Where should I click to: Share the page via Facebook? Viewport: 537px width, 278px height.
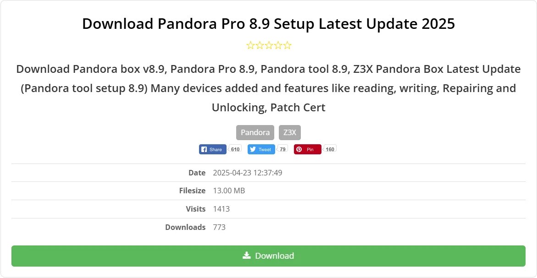click(212, 149)
